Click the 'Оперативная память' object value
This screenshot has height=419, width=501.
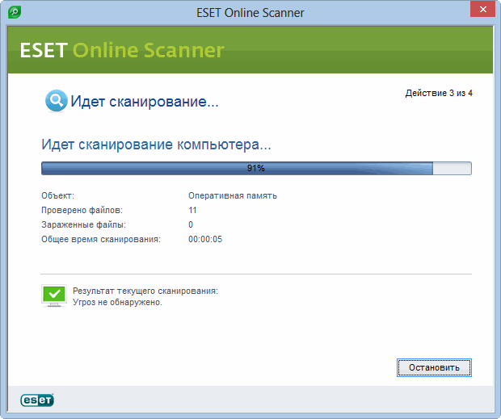pos(233,195)
